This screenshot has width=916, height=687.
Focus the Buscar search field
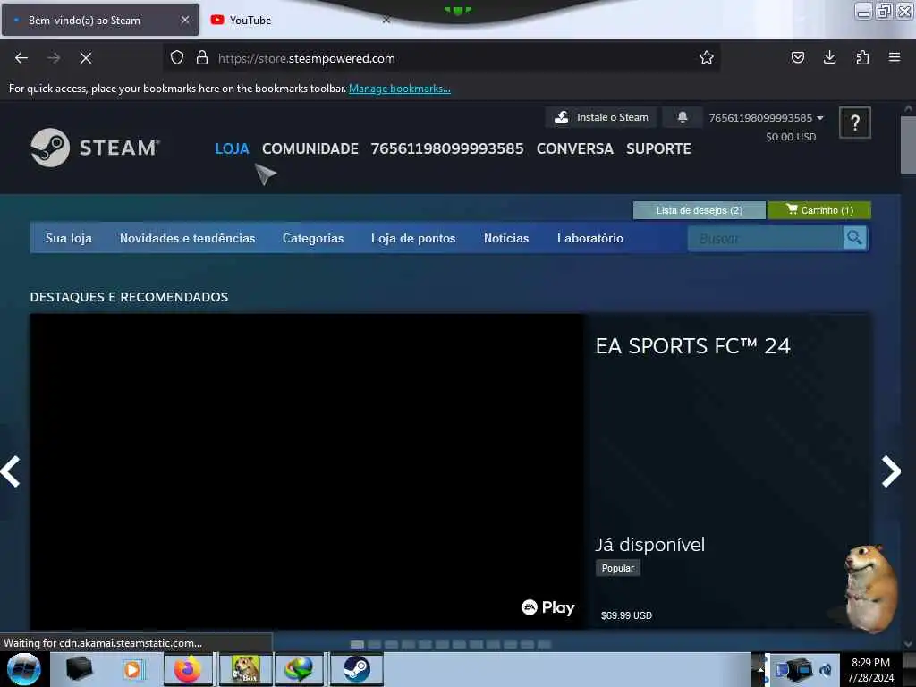click(766, 238)
